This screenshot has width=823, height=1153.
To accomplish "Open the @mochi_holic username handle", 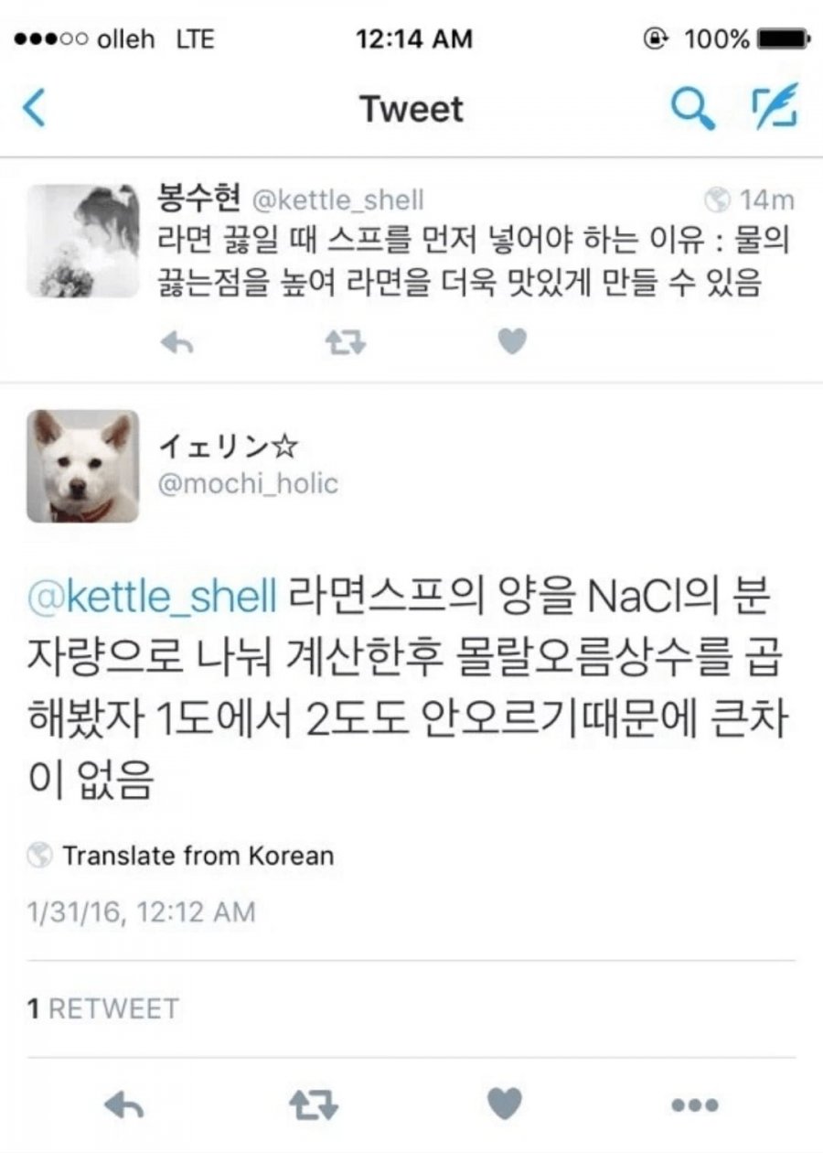I will pos(249,482).
